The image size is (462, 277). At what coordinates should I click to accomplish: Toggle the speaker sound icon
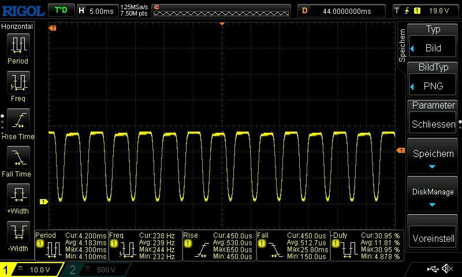[446, 269]
